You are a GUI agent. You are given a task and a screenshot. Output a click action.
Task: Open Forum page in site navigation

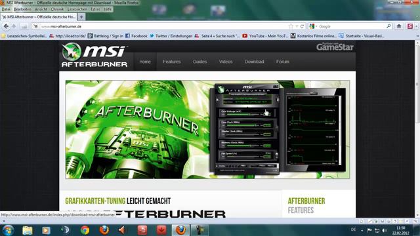pos(283,62)
